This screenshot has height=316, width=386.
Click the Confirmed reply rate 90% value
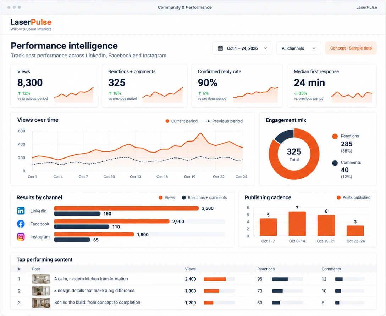[208, 82]
